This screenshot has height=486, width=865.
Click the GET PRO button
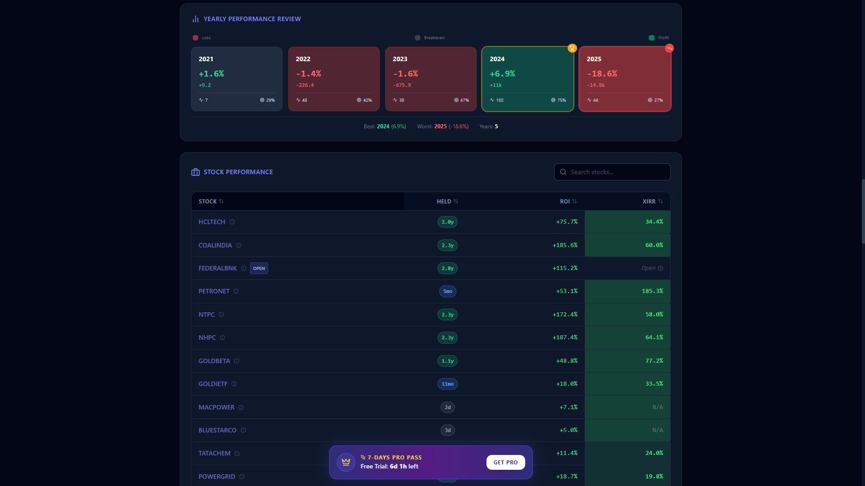coord(505,462)
